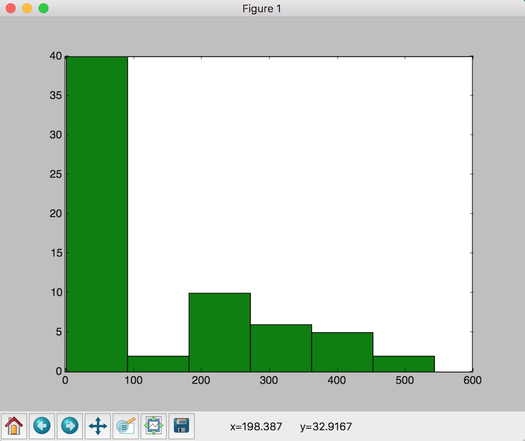Click the x-axis label 100

(x=133, y=380)
